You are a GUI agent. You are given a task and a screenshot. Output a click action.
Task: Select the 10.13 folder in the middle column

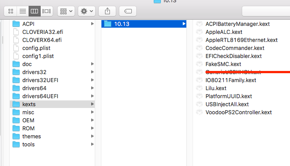tap(144, 24)
